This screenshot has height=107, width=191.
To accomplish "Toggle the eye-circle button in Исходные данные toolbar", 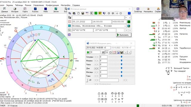I will pos(109,13).
